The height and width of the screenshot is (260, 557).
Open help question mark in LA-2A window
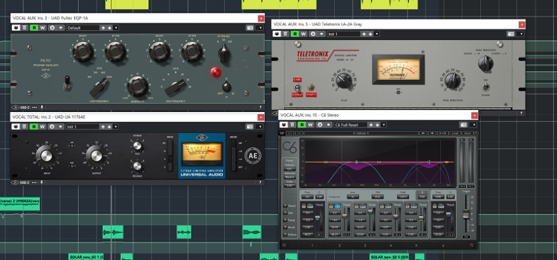click(x=521, y=113)
